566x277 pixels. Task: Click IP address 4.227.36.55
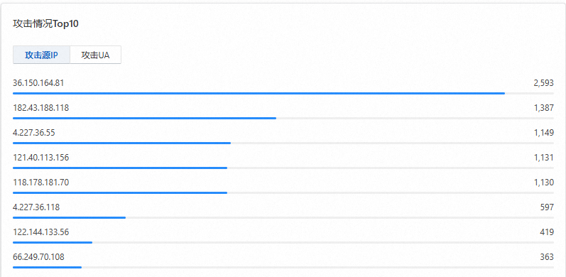pyautogui.click(x=34, y=133)
